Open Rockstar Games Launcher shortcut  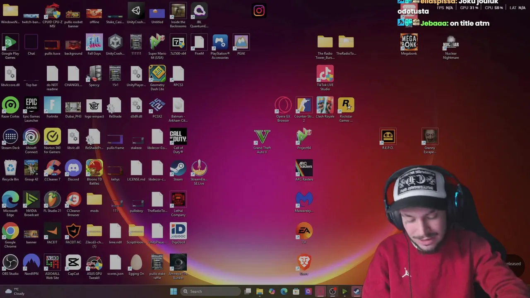point(346,110)
